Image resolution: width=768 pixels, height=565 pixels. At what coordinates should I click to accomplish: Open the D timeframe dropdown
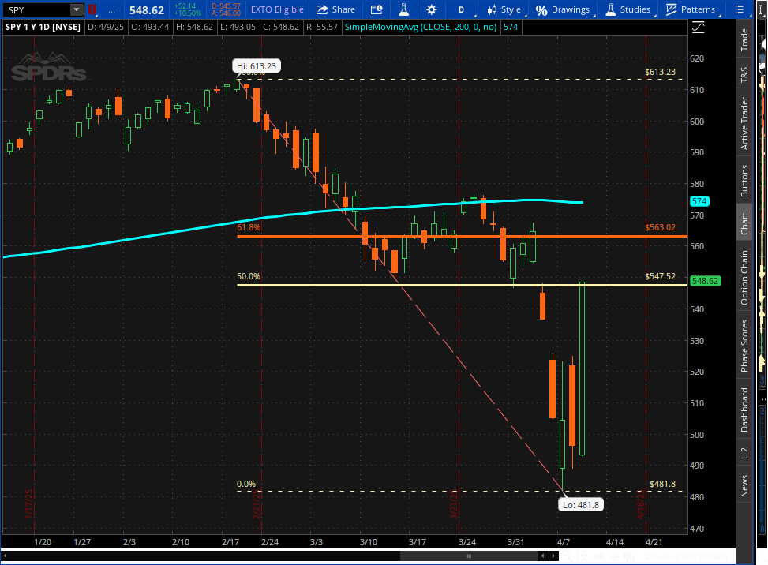pos(462,9)
